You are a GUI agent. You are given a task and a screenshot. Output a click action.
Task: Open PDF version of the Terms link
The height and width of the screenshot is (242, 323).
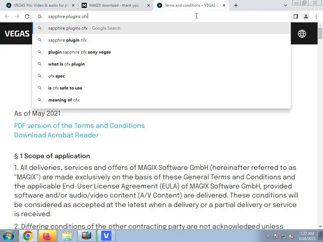point(79,125)
